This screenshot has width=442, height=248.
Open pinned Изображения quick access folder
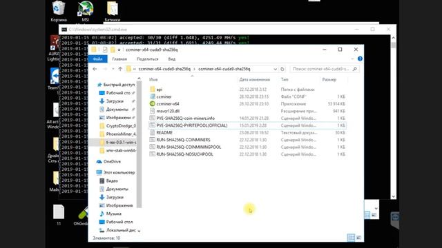point(118,118)
